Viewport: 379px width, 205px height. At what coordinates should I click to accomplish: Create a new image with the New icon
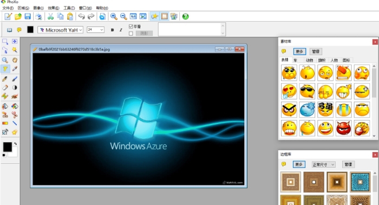[8, 16]
